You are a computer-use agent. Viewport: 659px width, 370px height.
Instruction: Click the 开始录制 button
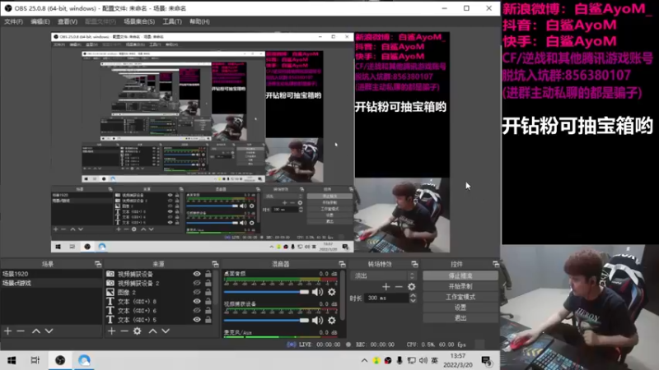click(x=460, y=286)
